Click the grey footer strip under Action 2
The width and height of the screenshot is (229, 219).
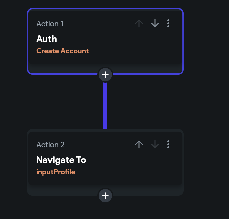pyautogui.click(x=60, y=190)
